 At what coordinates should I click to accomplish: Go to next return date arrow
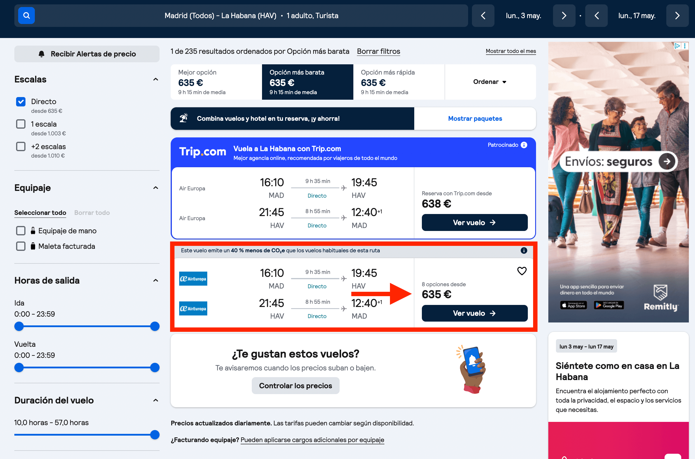(677, 15)
